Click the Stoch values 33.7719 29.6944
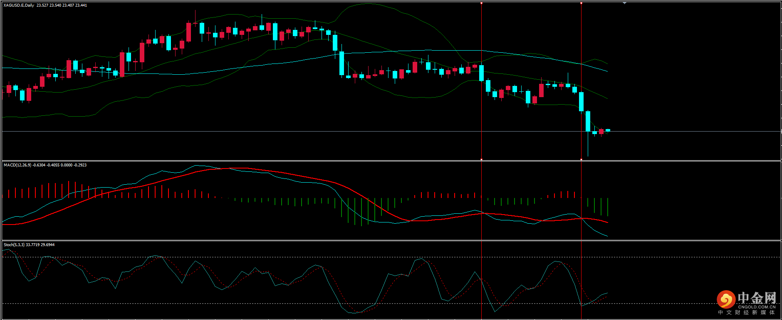The height and width of the screenshot is (320, 782). click(x=40, y=245)
